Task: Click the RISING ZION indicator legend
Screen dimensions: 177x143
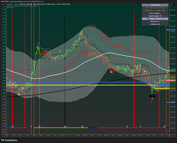Action: click(x=10, y=8)
